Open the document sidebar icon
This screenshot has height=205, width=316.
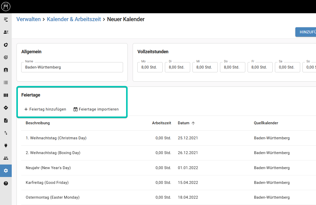pos(6,120)
